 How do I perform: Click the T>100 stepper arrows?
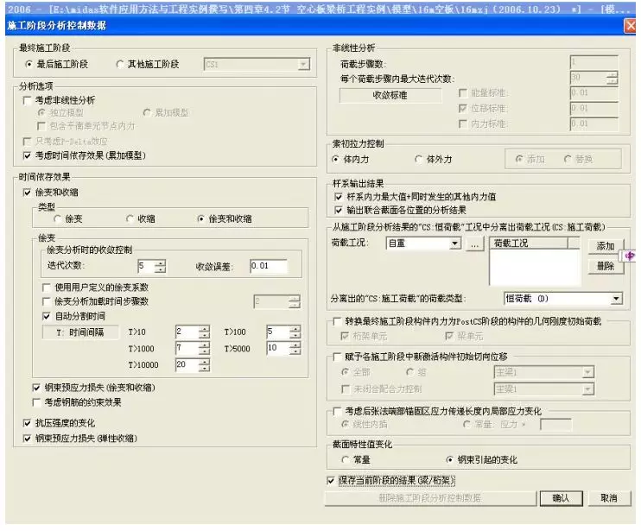295,332
